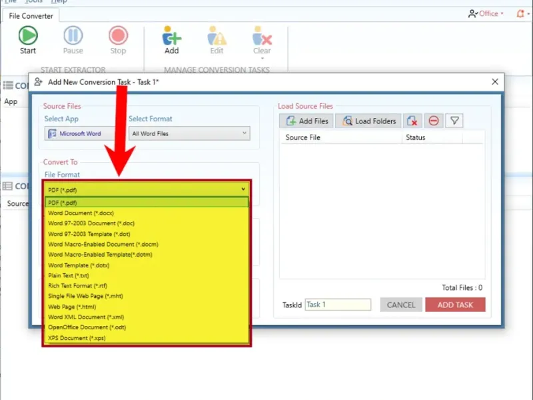Image resolution: width=533 pixels, height=400 pixels.
Task: Click the red minus clear-list icon
Action: 434,121
